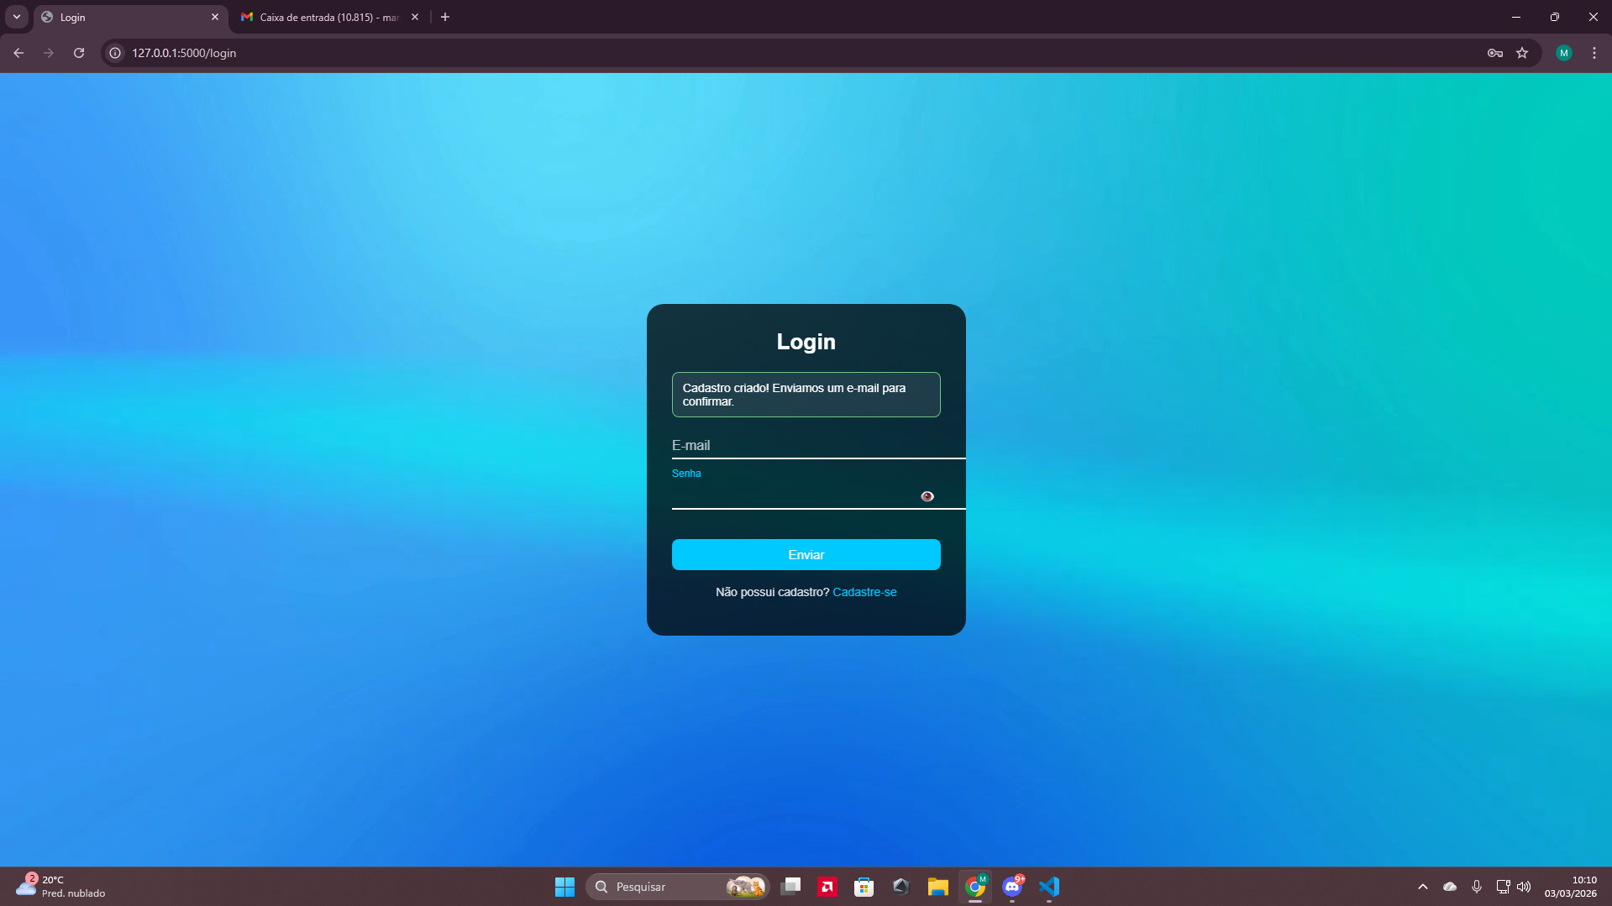
Task: Open the Cadastre-se link
Action: (864, 591)
